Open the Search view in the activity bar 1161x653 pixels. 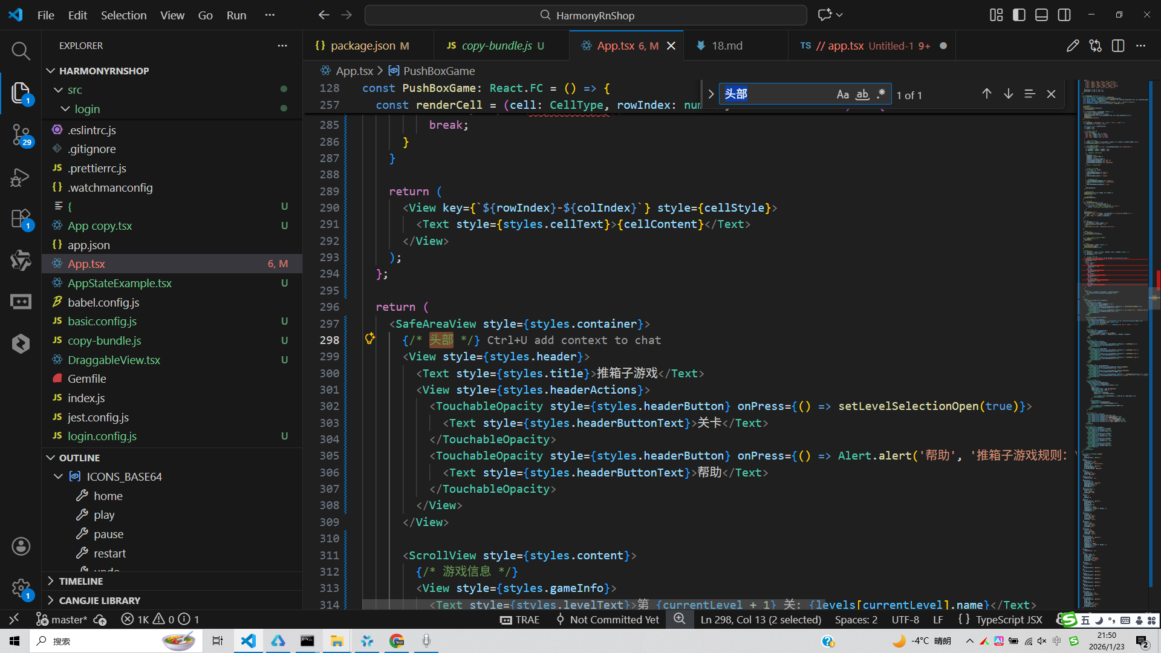[x=21, y=51]
